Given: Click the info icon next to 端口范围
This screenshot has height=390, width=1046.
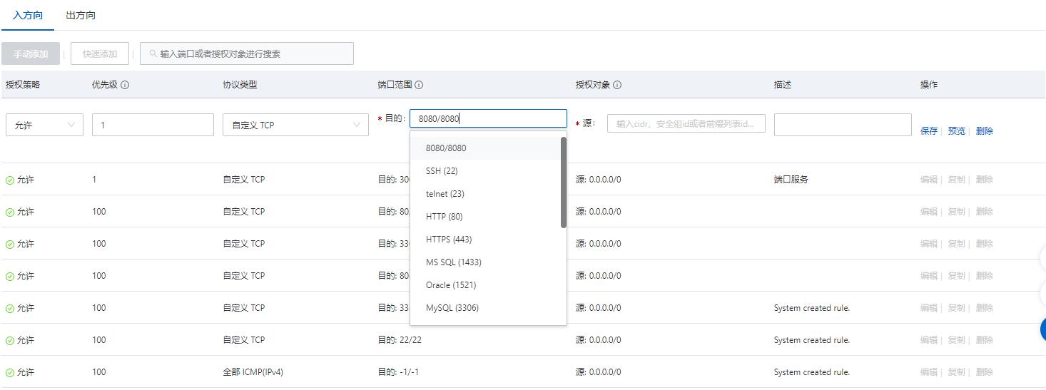Looking at the screenshot, I should [x=419, y=85].
